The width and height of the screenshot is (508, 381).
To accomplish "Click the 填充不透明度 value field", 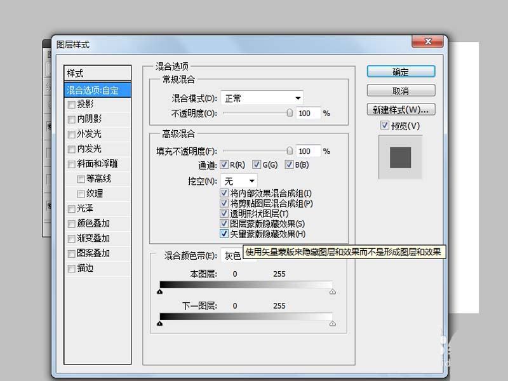I will [x=308, y=151].
